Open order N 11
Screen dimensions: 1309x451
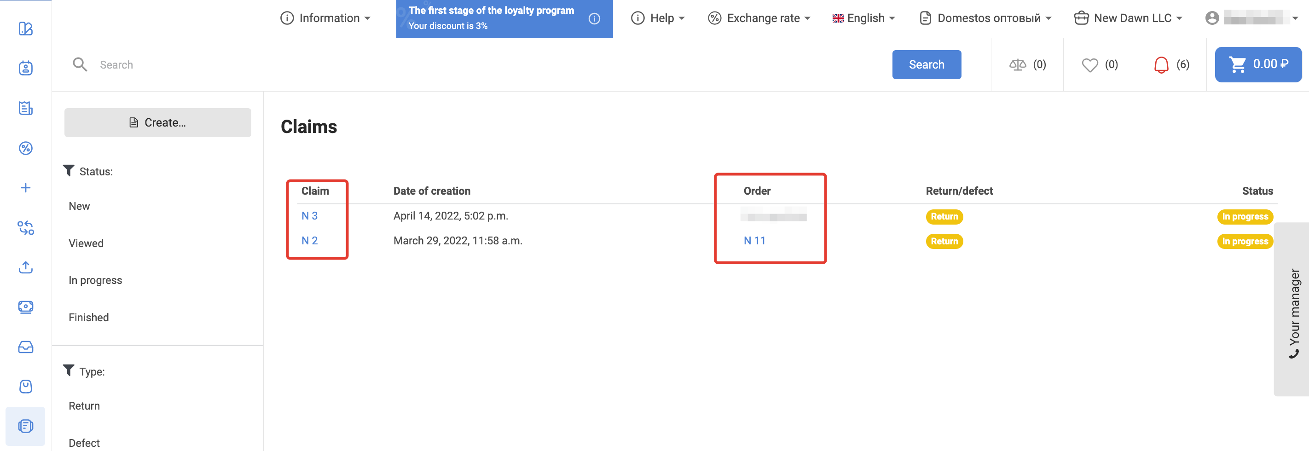[754, 241]
